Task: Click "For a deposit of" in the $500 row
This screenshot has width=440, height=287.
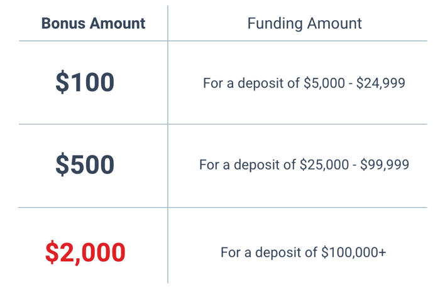Action: point(248,165)
